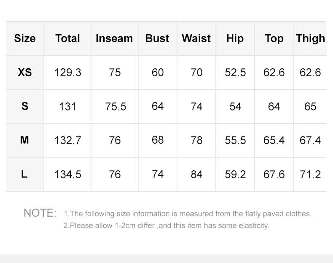The height and width of the screenshot is (263, 333).
Task: Select the Total column header
Action: pos(67,38)
